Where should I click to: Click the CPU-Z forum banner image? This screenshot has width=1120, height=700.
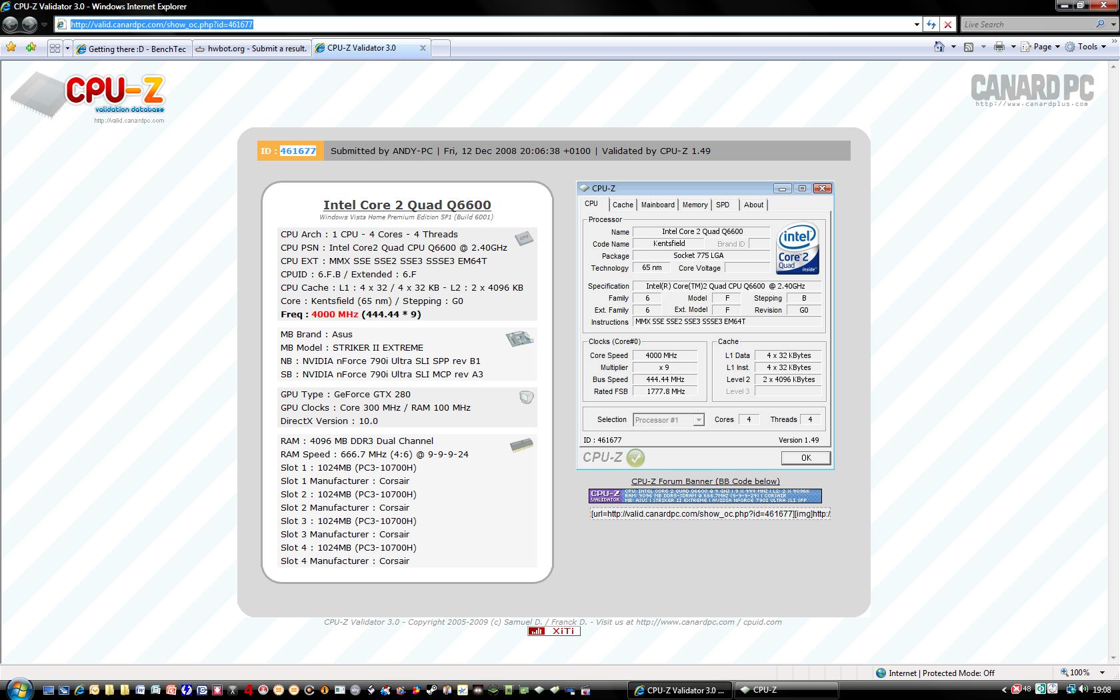tap(705, 495)
